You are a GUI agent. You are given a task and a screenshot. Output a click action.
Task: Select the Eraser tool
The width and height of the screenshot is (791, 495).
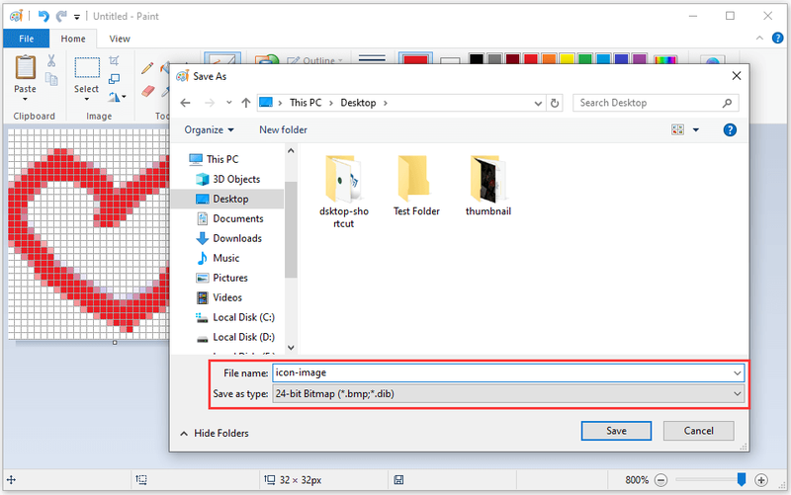click(x=147, y=91)
